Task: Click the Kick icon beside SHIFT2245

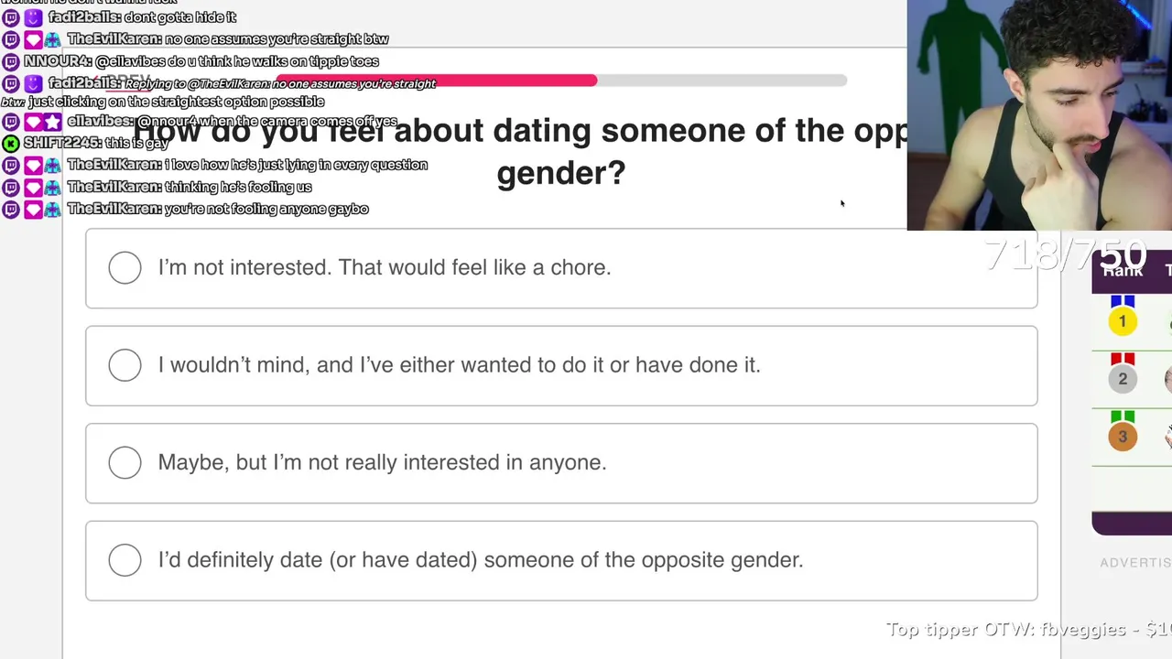Action: 10,144
